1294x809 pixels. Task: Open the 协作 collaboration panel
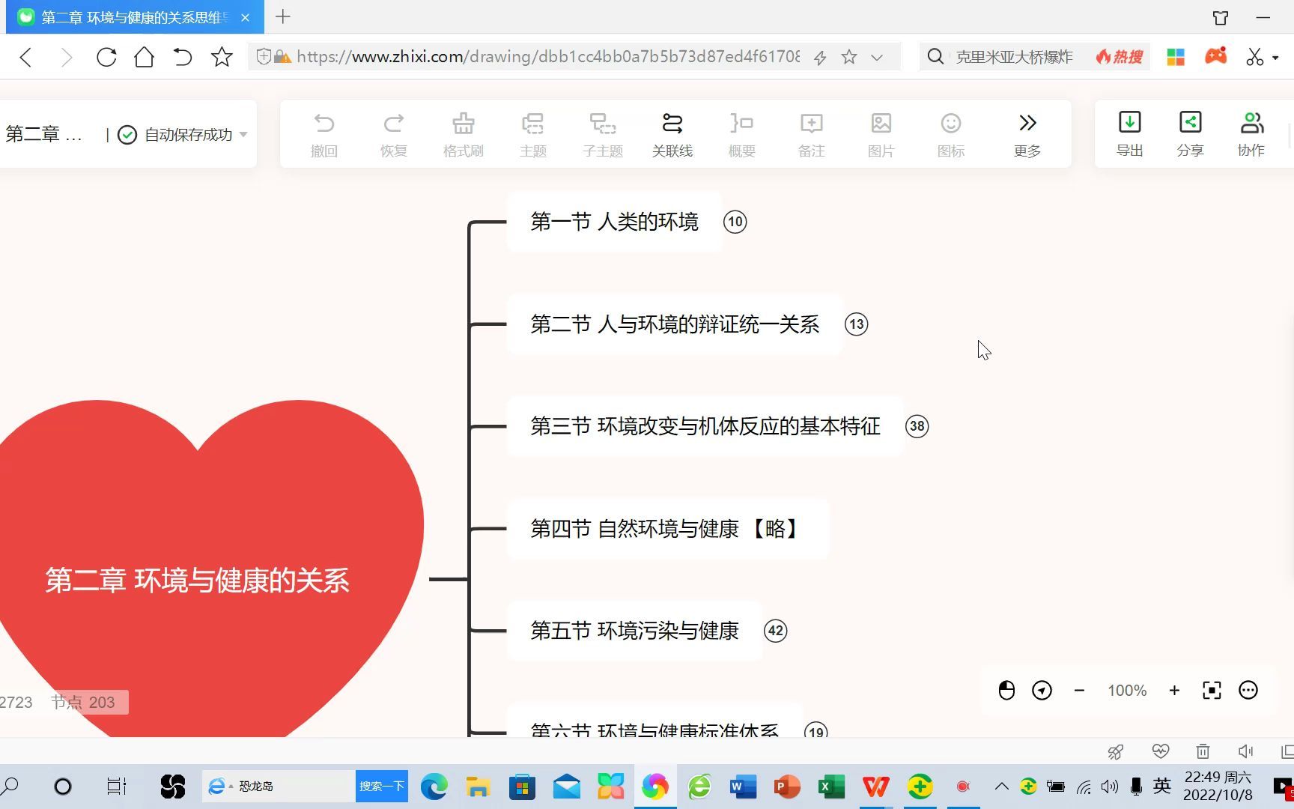[1251, 134]
